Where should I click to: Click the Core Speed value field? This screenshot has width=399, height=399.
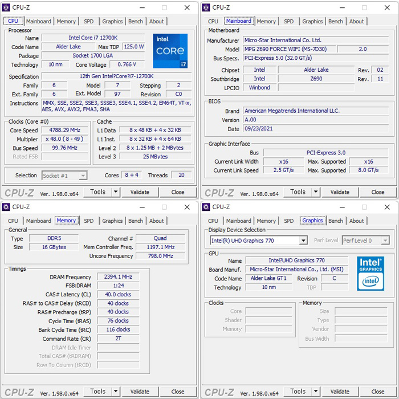66,130
